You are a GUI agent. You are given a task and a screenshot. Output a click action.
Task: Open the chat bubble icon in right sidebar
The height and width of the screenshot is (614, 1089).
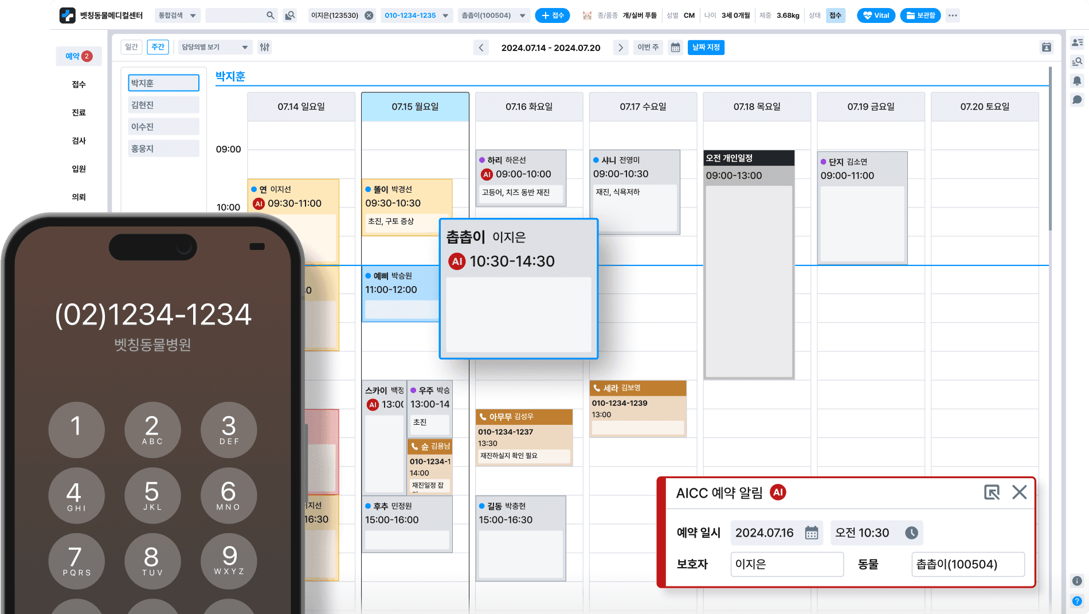1078,100
